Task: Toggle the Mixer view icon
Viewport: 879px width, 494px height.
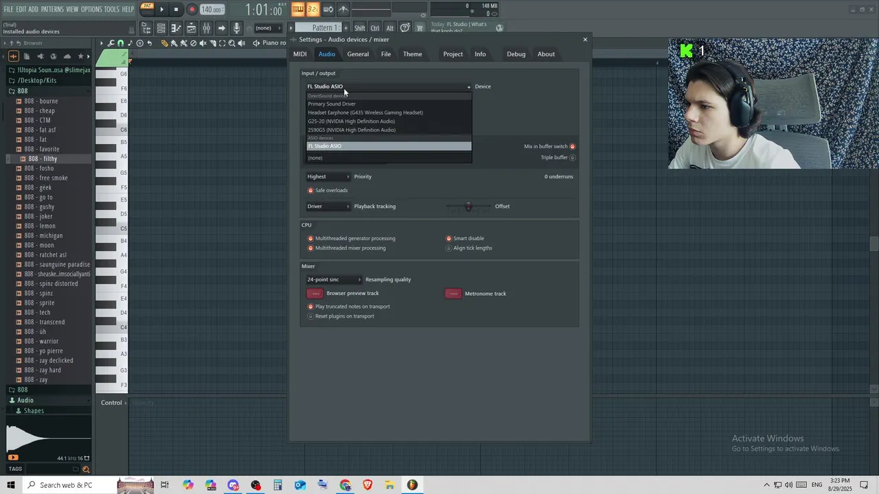Action: tap(206, 28)
